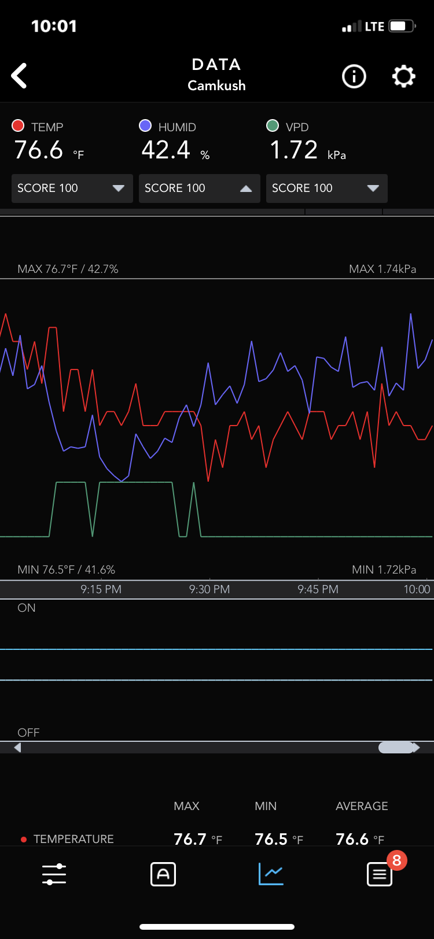Click the chart horizontal scrollbar thumb
Screen dimensions: 434x939
pyautogui.click(x=396, y=747)
